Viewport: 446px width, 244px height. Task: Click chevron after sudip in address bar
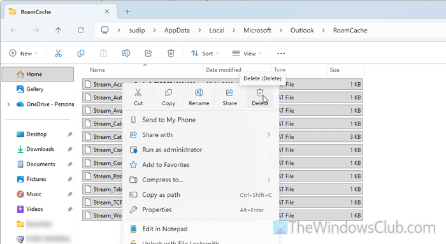point(154,30)
